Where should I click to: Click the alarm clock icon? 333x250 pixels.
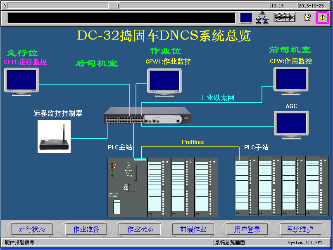point(307,18)
